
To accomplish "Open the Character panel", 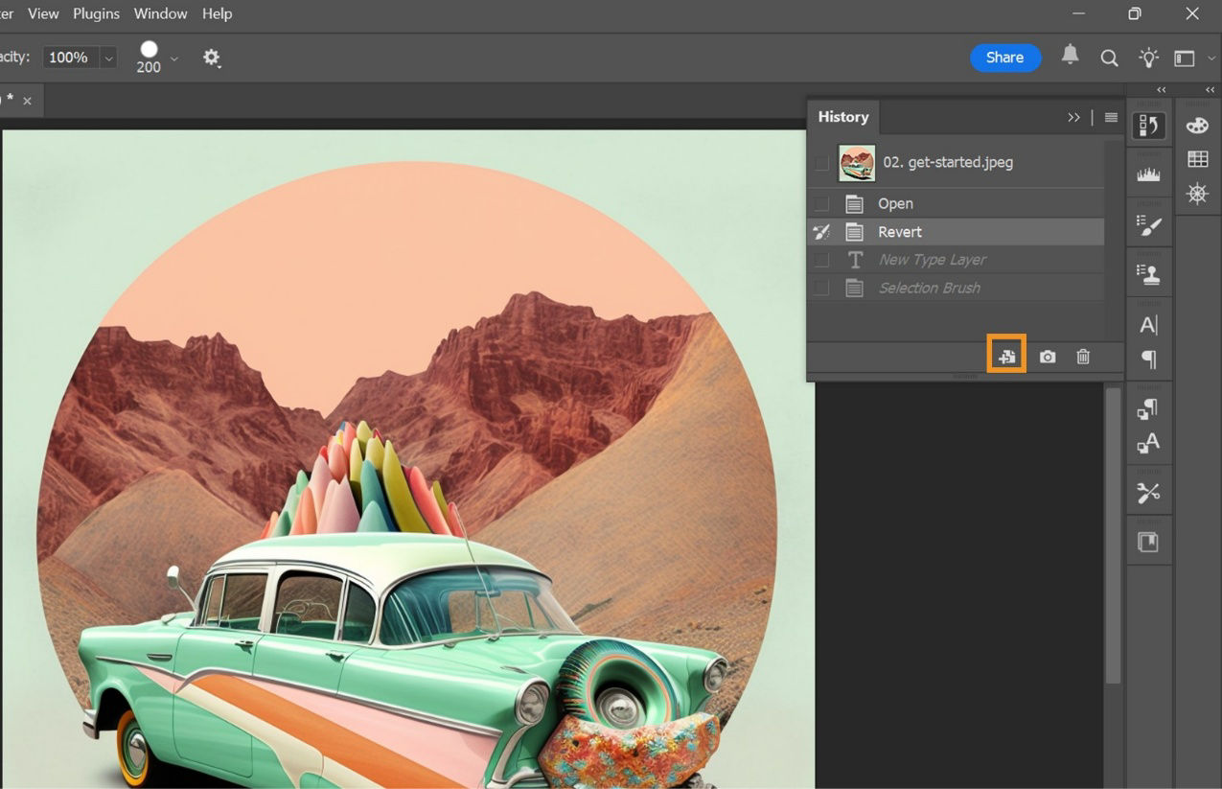I will pyautogui.click(x=1148, y=325).
